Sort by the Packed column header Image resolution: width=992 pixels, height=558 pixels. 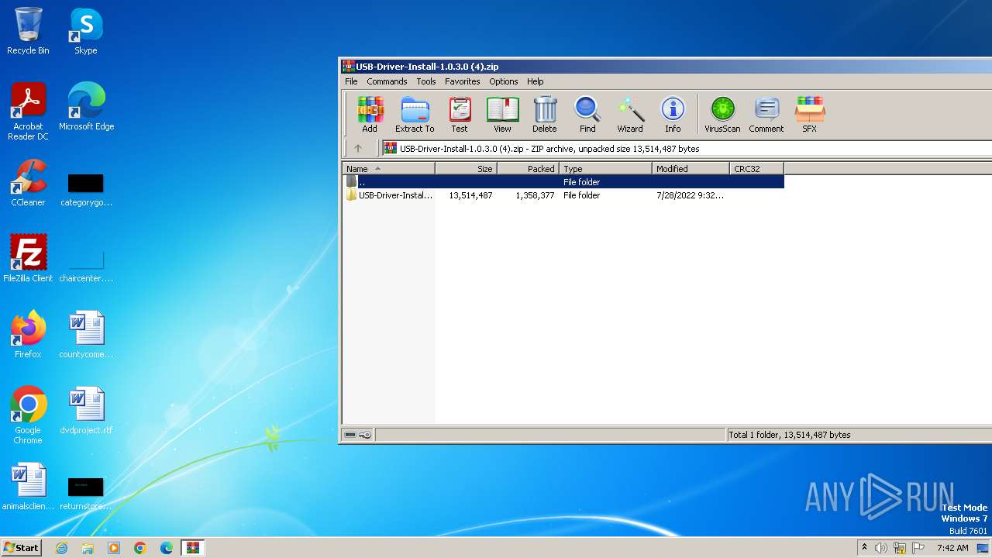(x=529, y=168)
